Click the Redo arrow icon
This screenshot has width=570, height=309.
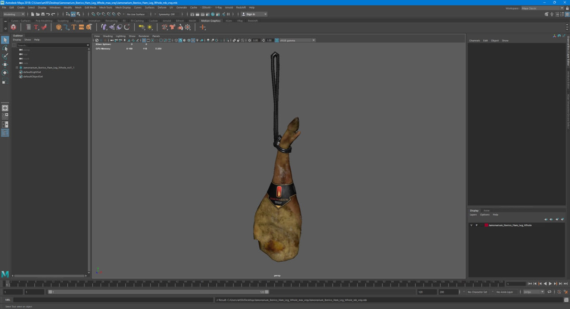[x=53, y=14]
